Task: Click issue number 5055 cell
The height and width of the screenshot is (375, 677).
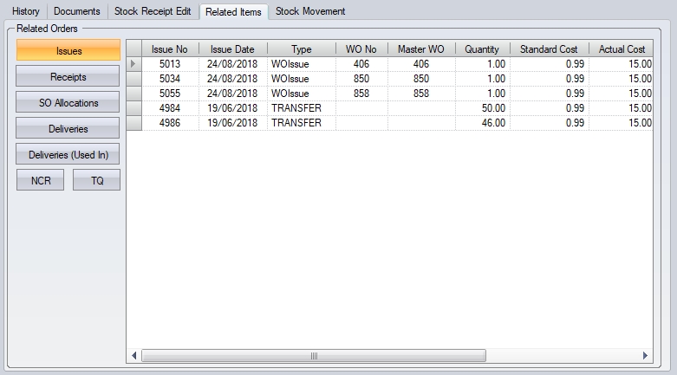Action: click(170, 94)
